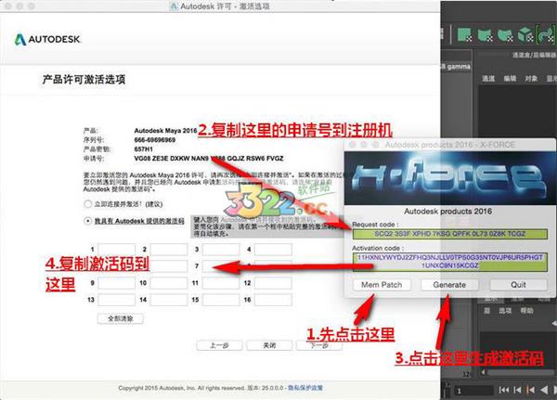Screen dimensions: 557x400
Task: Click activation code field number 2
Action: 169,250
